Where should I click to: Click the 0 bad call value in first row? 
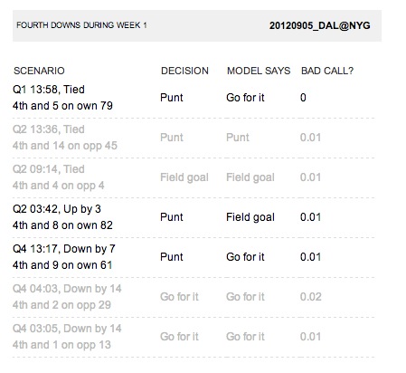click(x=303, y=98)
